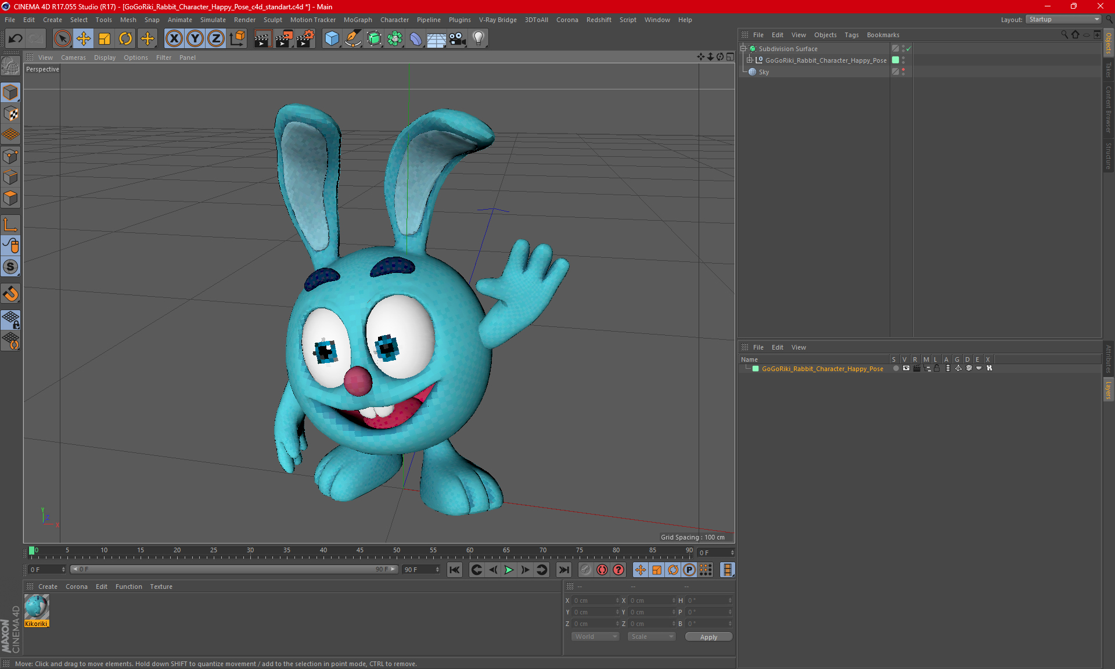Open the Layout Startup dropdown
Image resolution: width=1115 pixels, height=669 pixels.
[1063, 19]
